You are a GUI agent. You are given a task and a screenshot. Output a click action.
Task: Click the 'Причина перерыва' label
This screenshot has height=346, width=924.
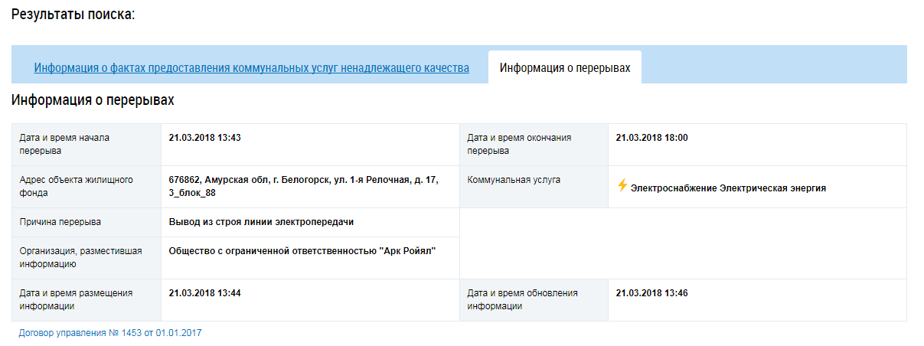[x=60, y=222]
